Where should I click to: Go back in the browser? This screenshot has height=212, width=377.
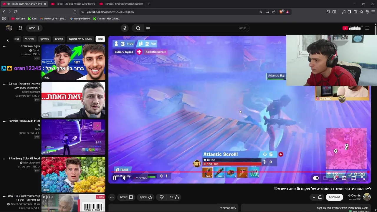(x=4, y=12)
